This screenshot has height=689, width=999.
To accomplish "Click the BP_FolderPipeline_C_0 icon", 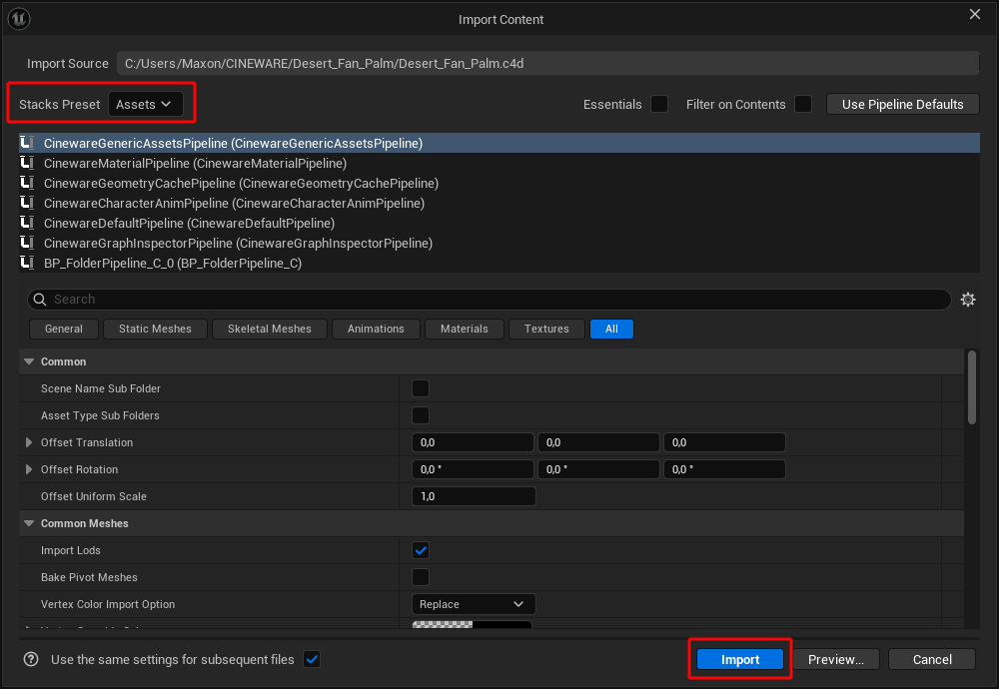I will pos(27,263).
